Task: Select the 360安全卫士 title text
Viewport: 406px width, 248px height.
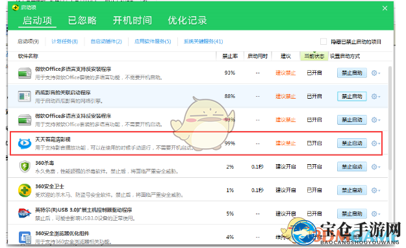Action: pyautogui.click(x=49, y=186)
